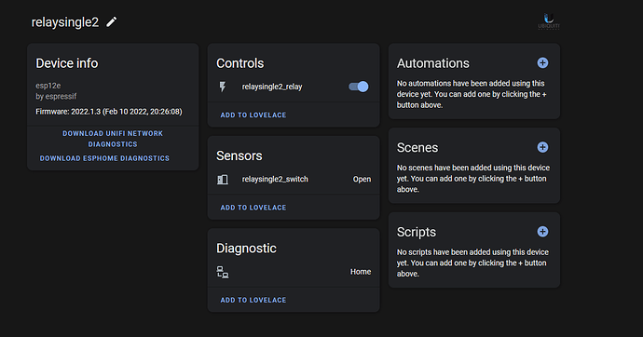Click the Automations card heading
This screenshot has height=337, width=643.
tap(432, 63)
